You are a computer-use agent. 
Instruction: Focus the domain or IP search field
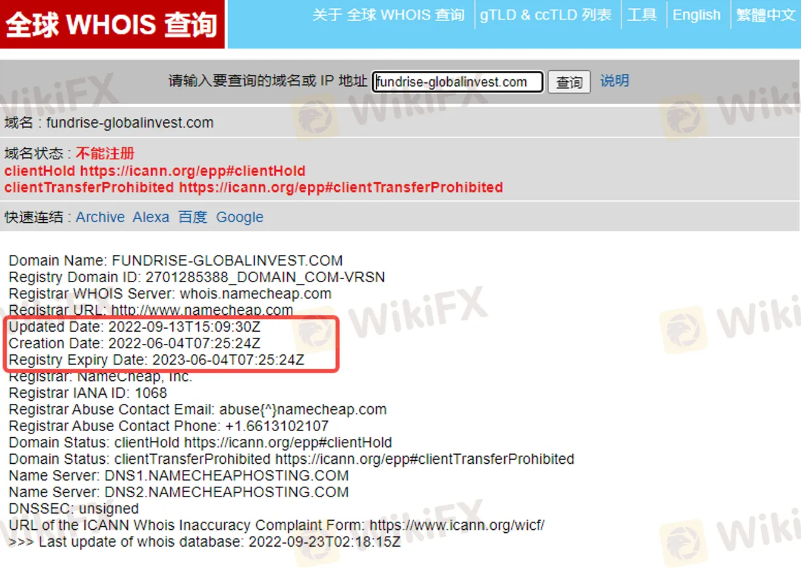(457, 82)
